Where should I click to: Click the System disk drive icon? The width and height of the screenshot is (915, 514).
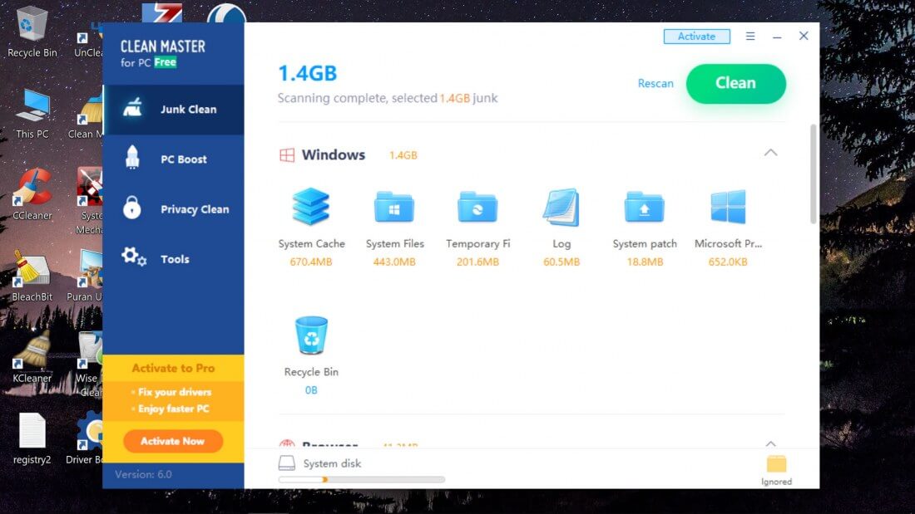[x=286, y=463]
